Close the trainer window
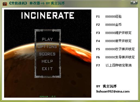The image size is (140, 102). coord(134,2)
